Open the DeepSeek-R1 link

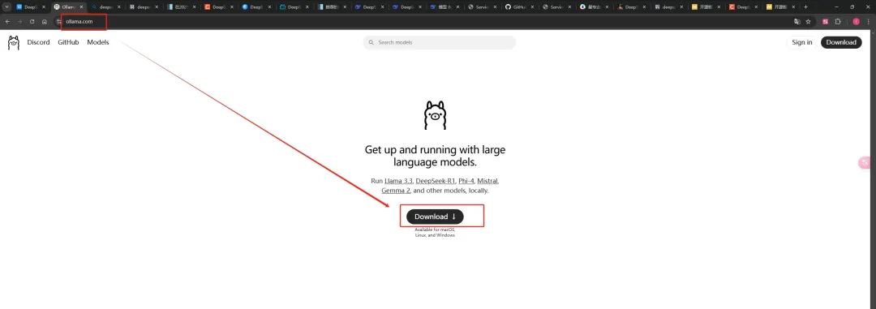point(435,181)
